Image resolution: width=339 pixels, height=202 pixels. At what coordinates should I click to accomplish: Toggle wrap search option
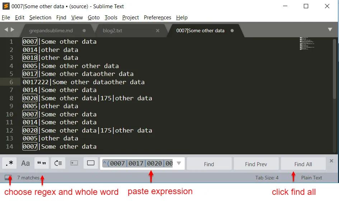pyautogui.click(x=58, y=163)
